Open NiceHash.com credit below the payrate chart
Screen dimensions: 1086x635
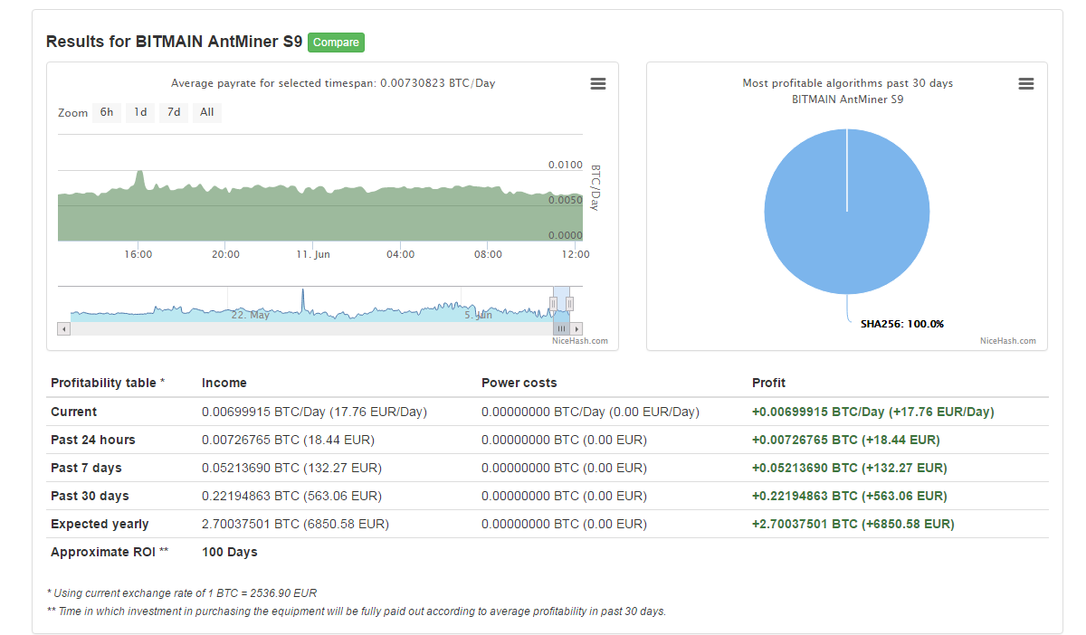(580, 341)
